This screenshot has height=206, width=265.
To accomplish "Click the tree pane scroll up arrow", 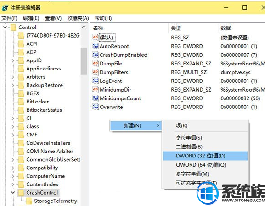I will click(x=84, y=27).
